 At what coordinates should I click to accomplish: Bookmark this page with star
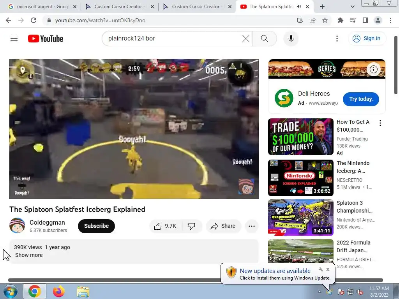pos(325,20)
